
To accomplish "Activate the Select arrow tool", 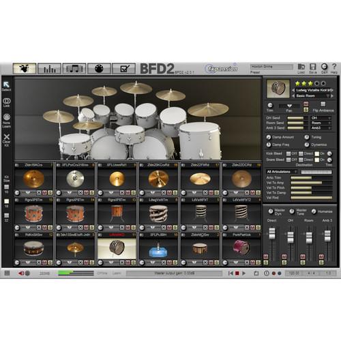I will pyautogui.click(x=6, y=86).
